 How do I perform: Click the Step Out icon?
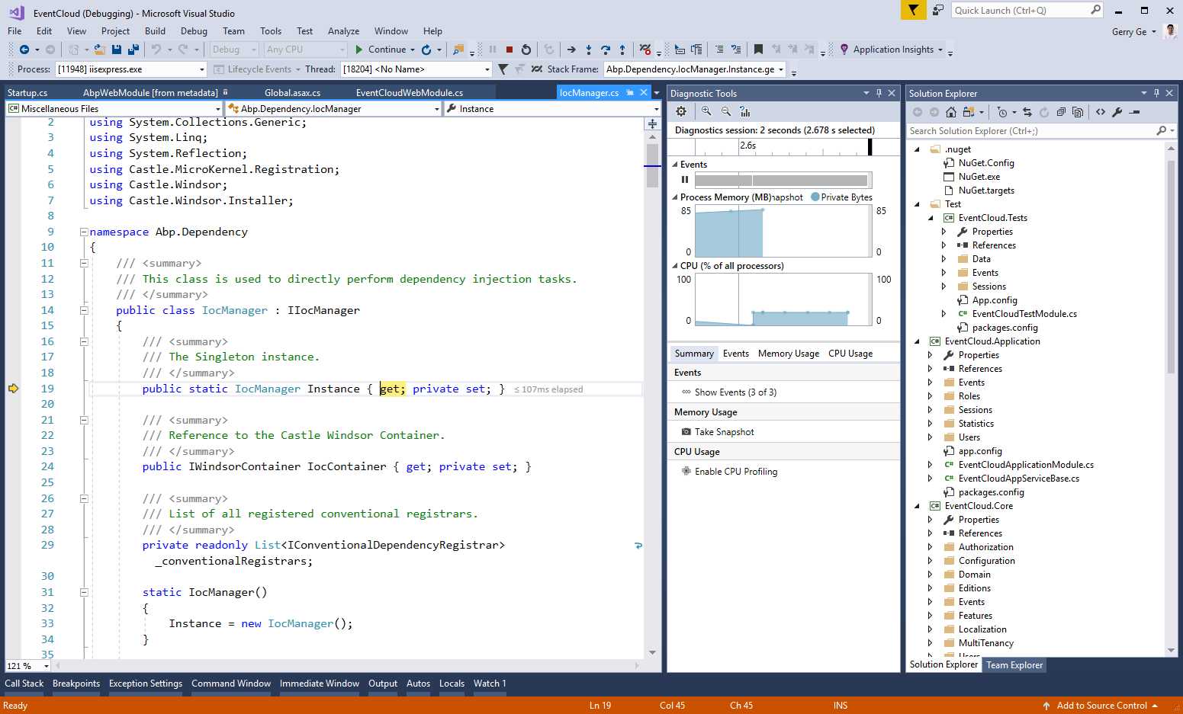click(622, 50)
